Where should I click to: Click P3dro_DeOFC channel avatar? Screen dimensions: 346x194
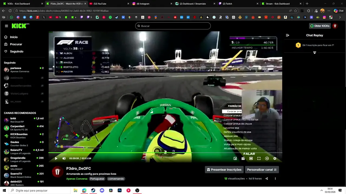[x=57, y=172]
